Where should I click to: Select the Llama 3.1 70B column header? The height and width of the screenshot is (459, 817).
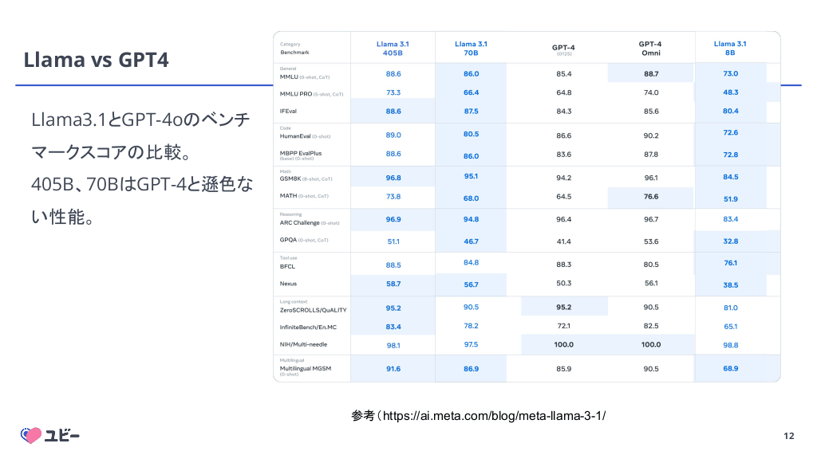point(471,48)
